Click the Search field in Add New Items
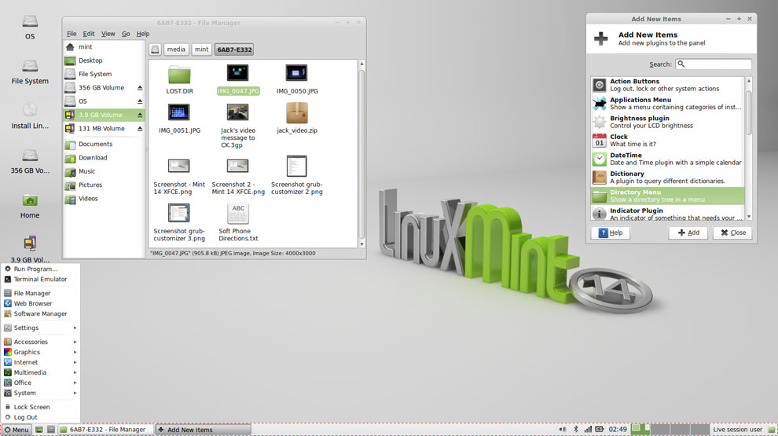Viewport: 778px width, 436px height. tap(714, 64)
